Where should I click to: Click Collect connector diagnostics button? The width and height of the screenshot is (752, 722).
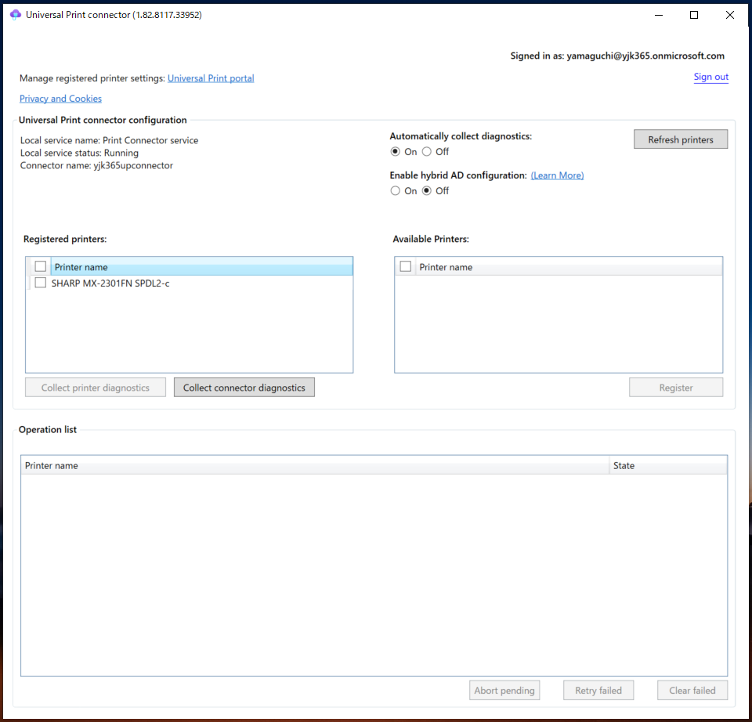point(244,388)
